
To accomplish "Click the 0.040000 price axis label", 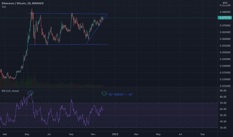I will pos(225,66).
